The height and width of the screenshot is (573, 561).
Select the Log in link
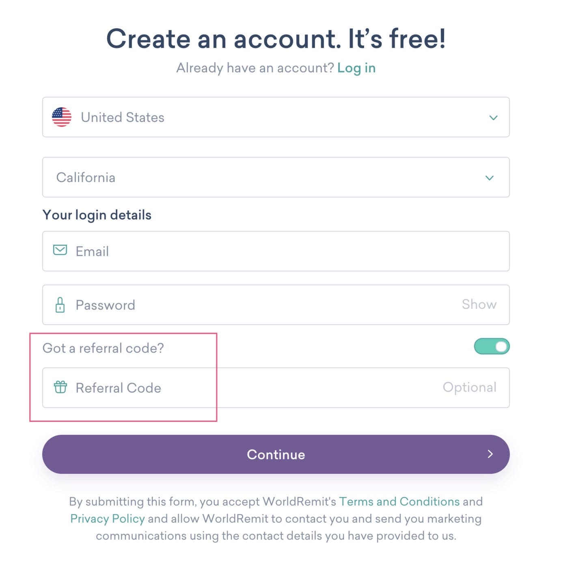tap(356, 68)
